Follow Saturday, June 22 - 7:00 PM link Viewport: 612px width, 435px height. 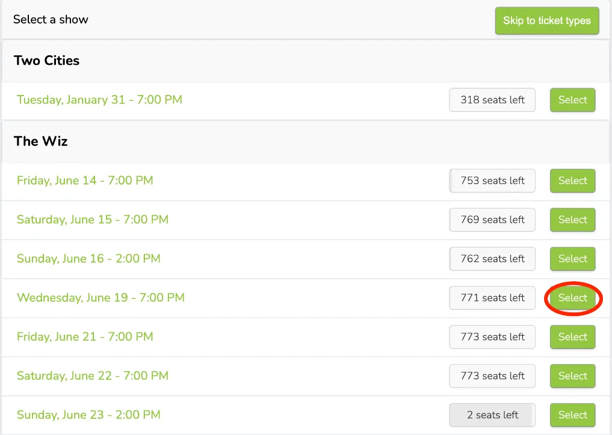pos(93,376)
